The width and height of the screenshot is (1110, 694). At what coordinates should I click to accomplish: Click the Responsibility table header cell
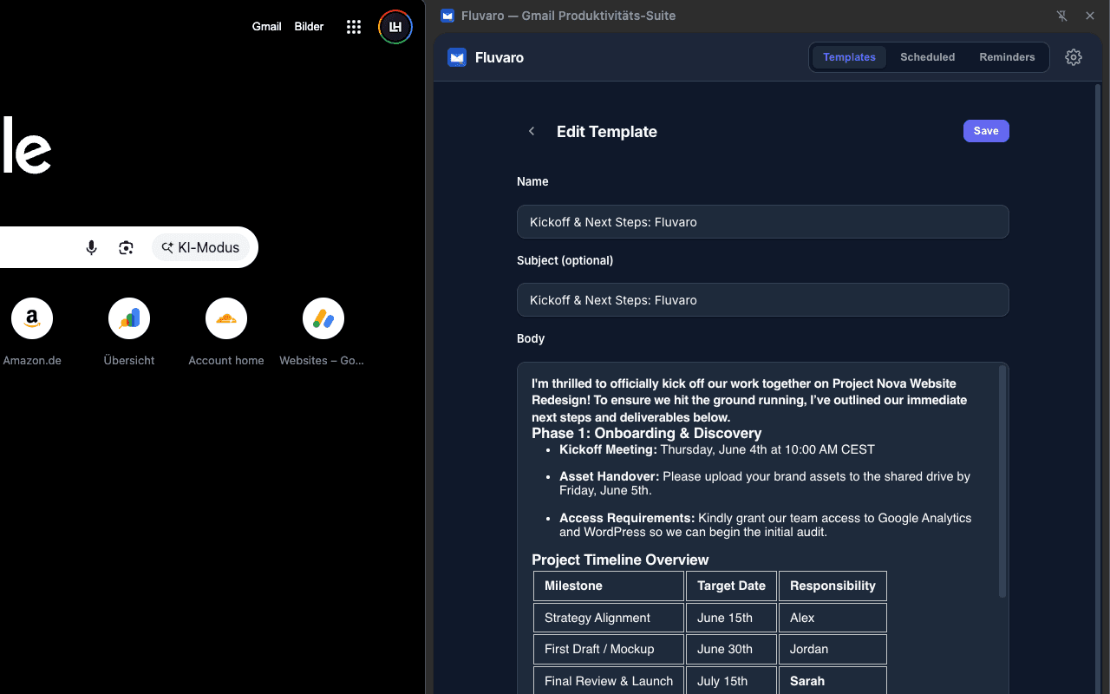[x=832, y=586]
